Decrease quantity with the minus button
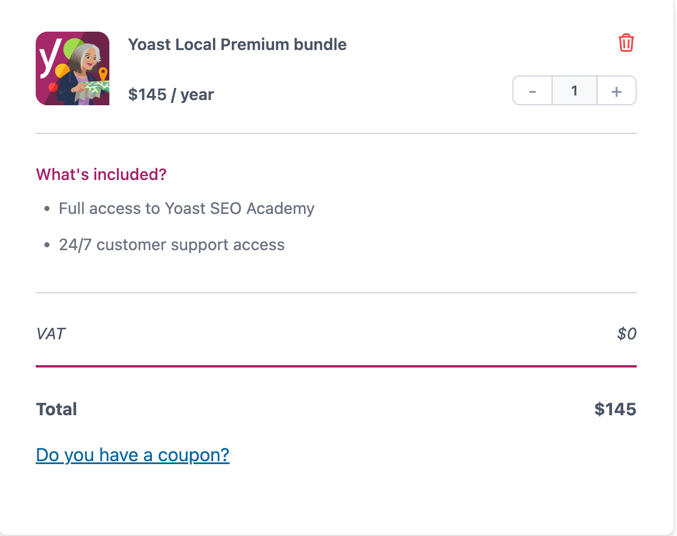 pos(533,91)
